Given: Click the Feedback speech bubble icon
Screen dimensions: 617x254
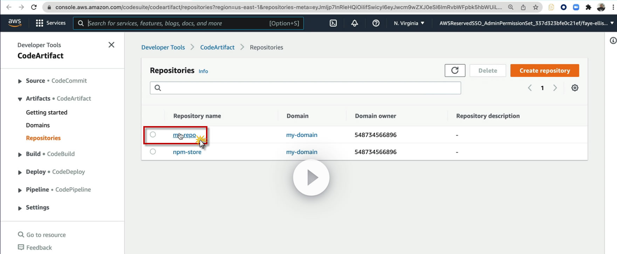Looking at the screenshot, I should click(21, 247).
